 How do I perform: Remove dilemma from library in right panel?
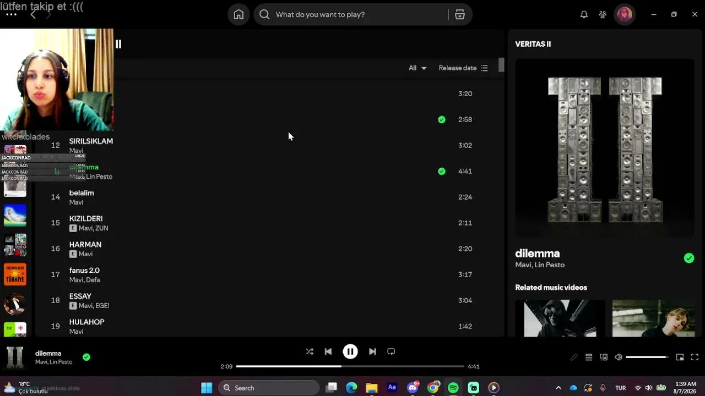coord(689,258)
